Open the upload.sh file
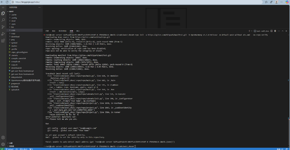The width and height of the screenshot is (290, 150). click(x=25, y=90)
